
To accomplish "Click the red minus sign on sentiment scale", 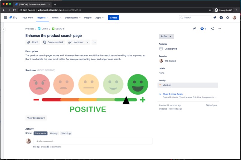I will point(36,100).
